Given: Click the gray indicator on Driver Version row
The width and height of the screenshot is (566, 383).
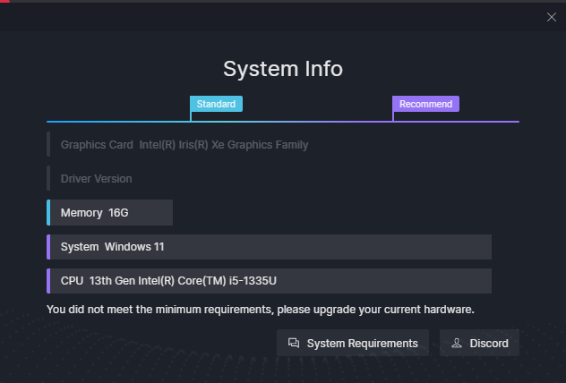Looking at the screenshot, I should (48, 178).
